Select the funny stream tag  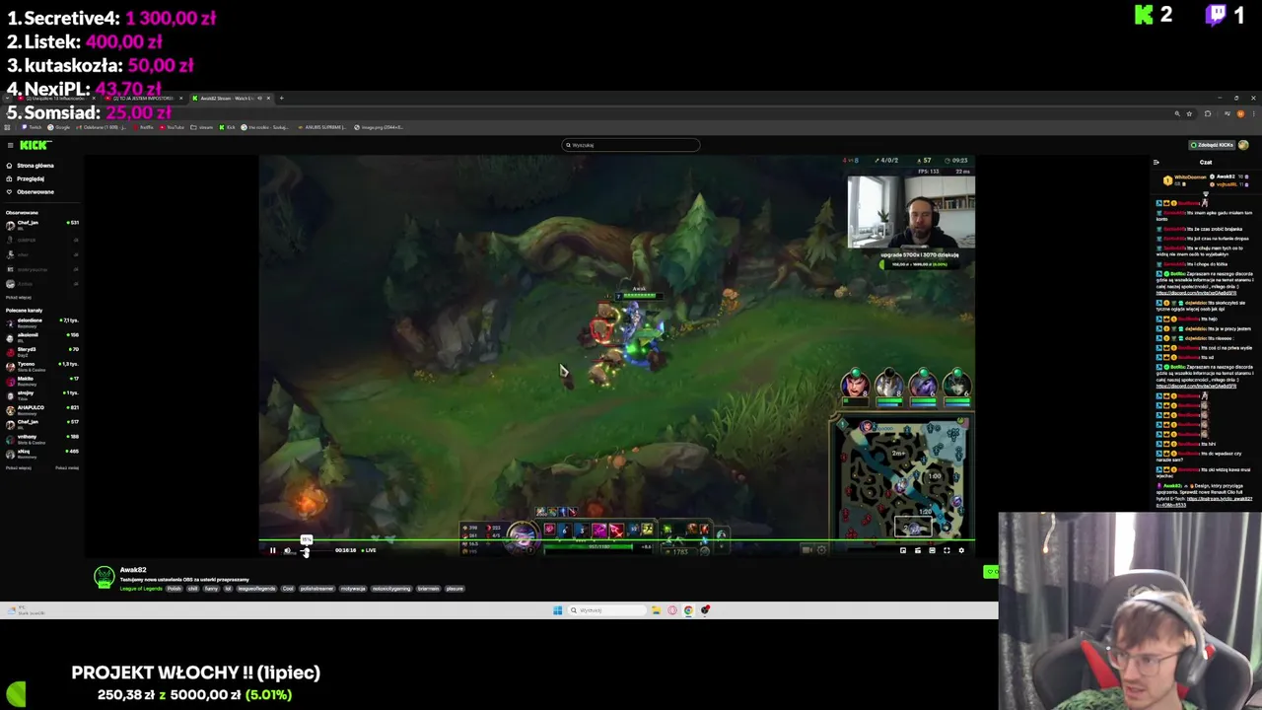[x=211, y=589]
